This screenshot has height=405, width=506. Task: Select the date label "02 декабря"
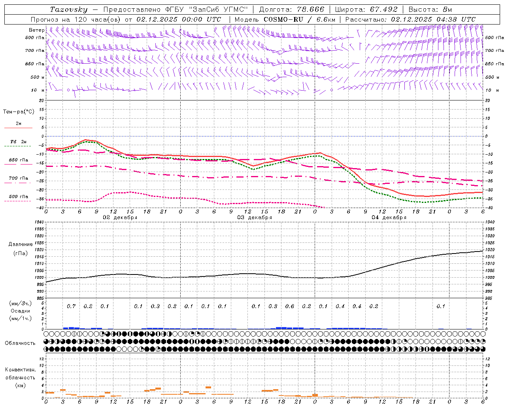pos(120,218)
